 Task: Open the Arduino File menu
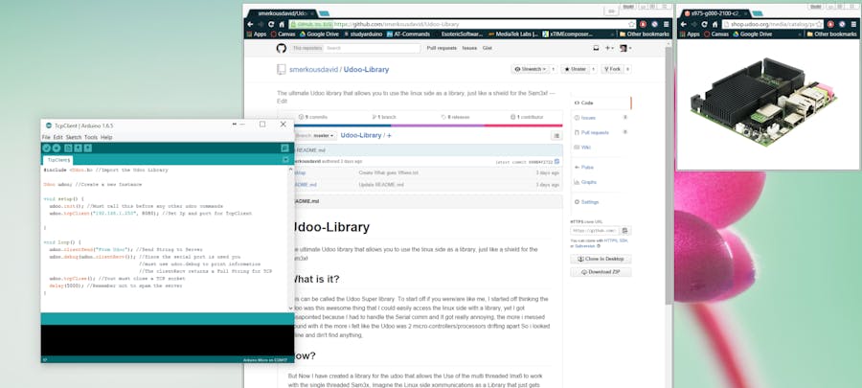[46, 137]
